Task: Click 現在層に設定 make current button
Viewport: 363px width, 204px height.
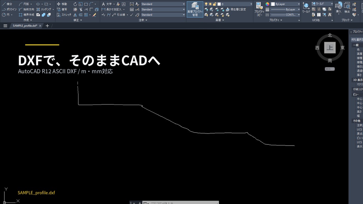Action: 236,9
